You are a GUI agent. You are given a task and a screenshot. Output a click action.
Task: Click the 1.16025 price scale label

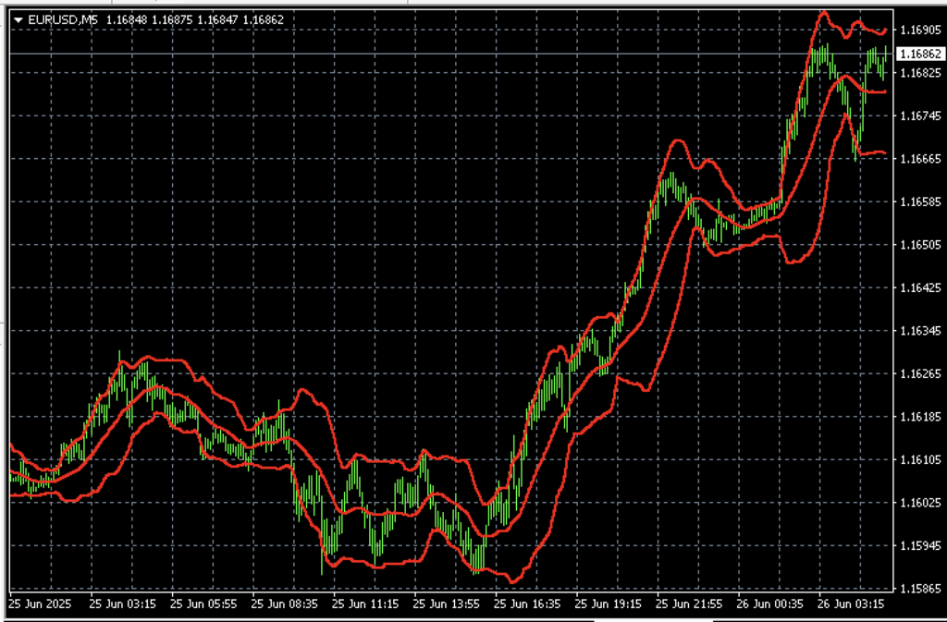[x=919, y=503]
